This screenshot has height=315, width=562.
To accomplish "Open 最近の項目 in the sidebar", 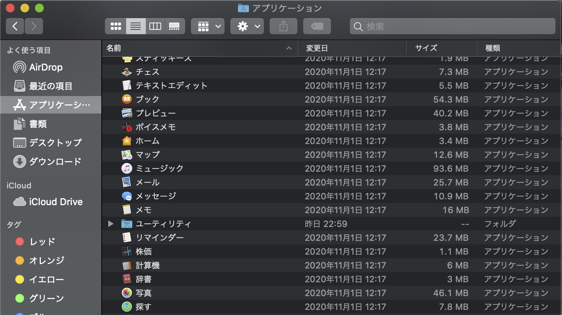I will click(51, 86).
